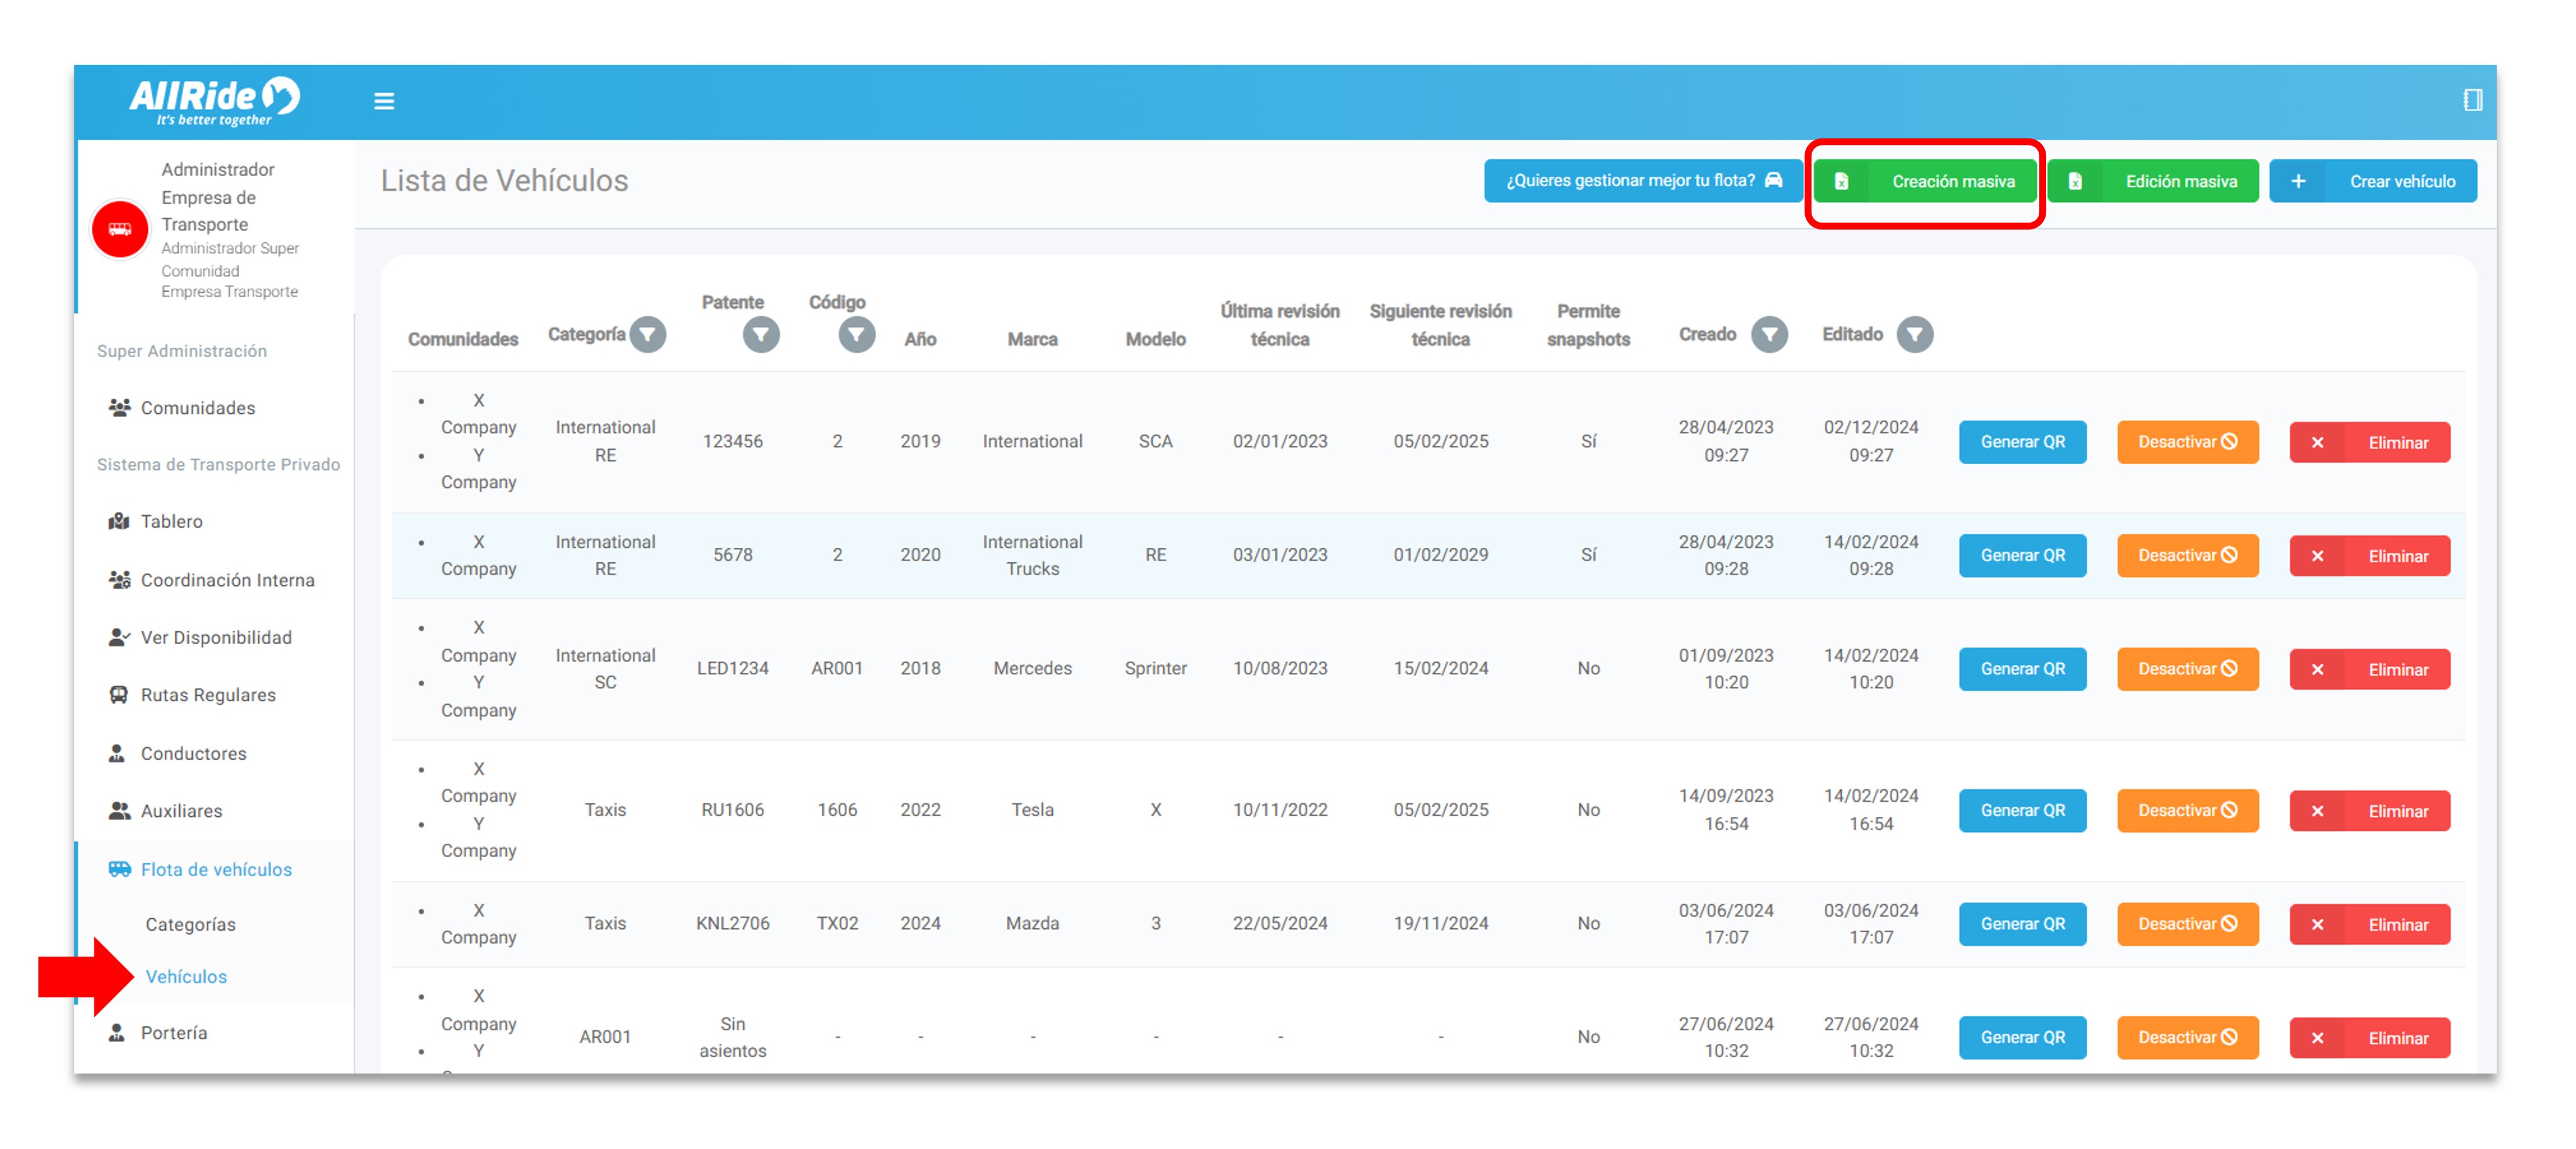This screenshot has height=1149, width=2576.
Task: Select Conductores in sidebar
Action: (x=193, y=753)
